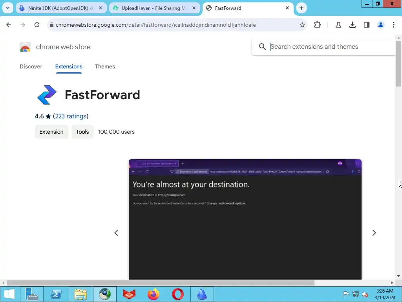Screen dimensions: 402x302
Task: Click the muted volume tray icon
Action: [365, 294]
